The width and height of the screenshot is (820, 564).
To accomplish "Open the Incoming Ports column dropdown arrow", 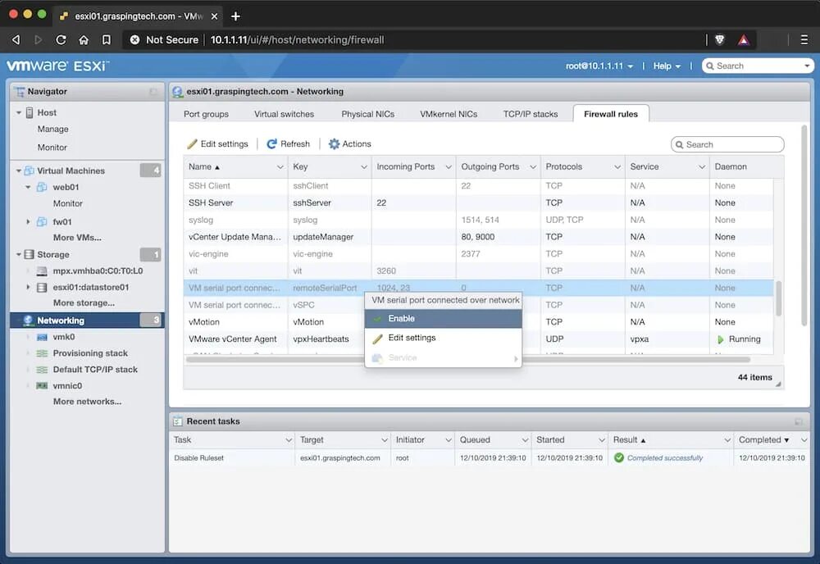I will 449,166.
